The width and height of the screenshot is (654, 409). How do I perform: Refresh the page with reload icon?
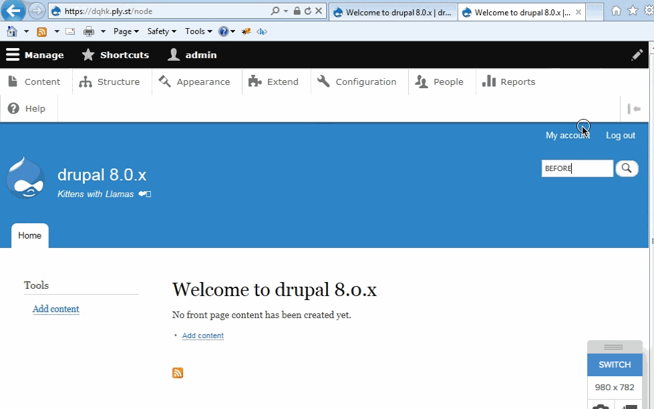(308, 11)
